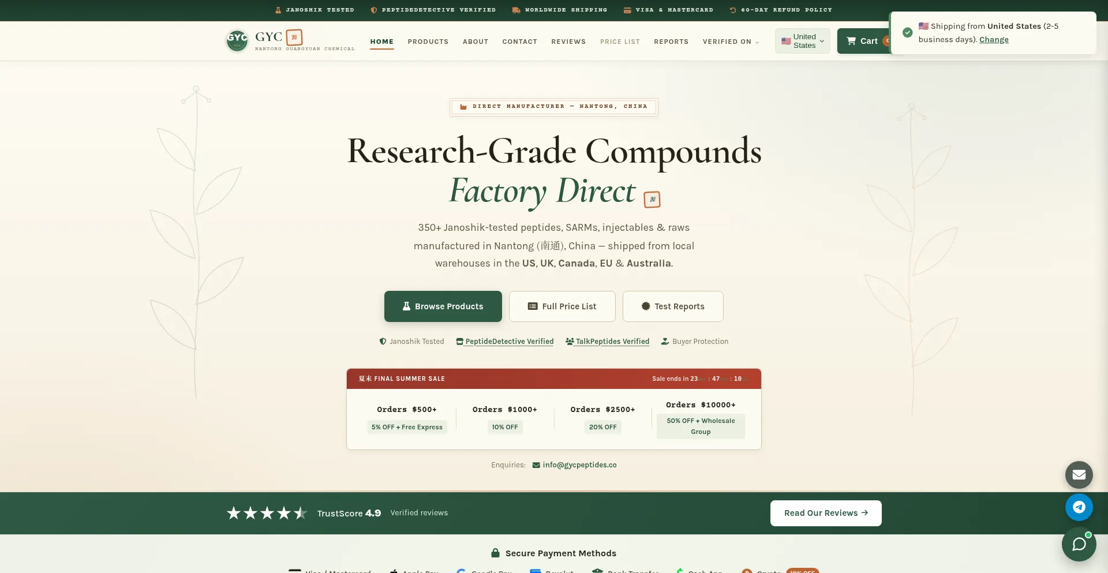Click Read Our Reviews button

826,513
